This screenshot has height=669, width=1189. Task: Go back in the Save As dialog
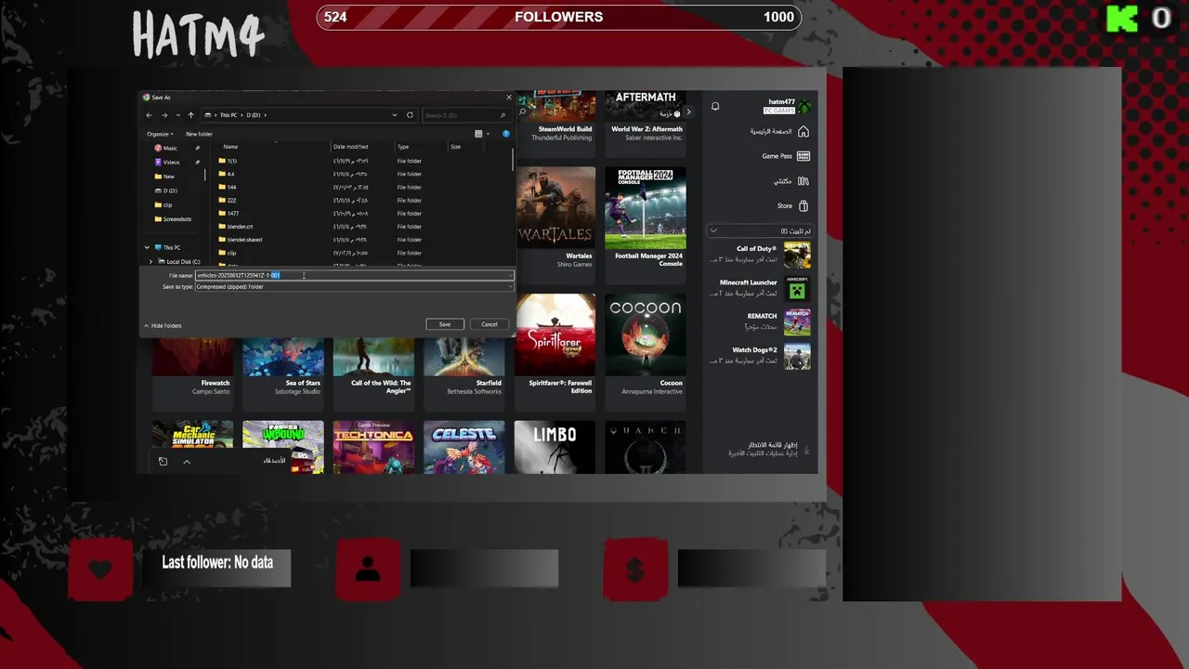[x=149, y=115]
